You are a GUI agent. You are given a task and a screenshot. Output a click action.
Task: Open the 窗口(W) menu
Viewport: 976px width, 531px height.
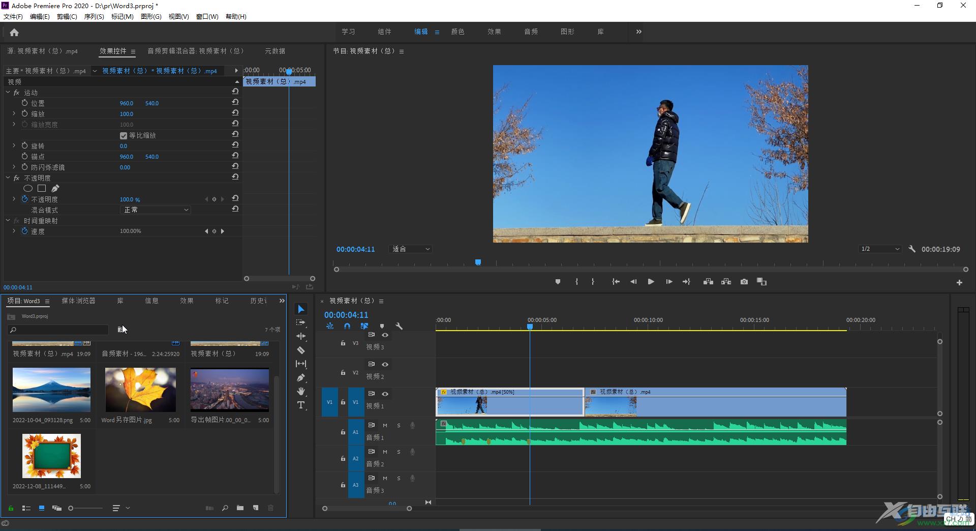[207, 16]
